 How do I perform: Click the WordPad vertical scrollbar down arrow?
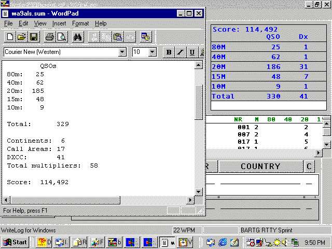tap(198, 192)
